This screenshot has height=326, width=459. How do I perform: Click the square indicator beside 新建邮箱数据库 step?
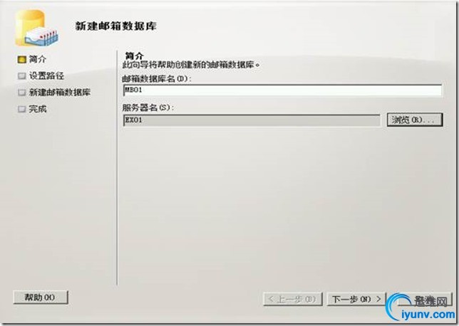click(21, 93)
